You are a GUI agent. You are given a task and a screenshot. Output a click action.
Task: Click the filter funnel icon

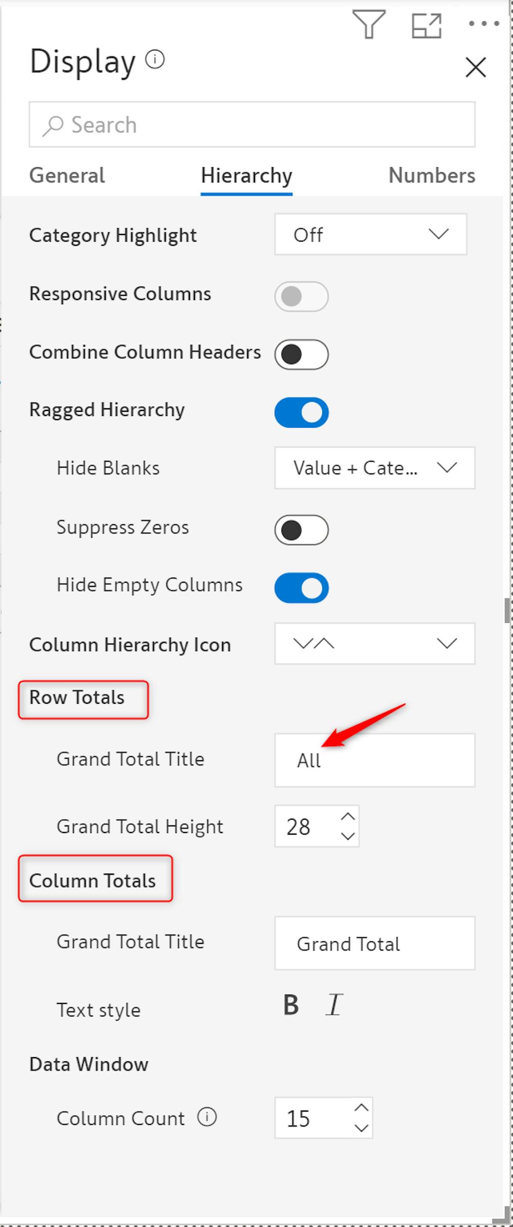(x=369, y=24)
